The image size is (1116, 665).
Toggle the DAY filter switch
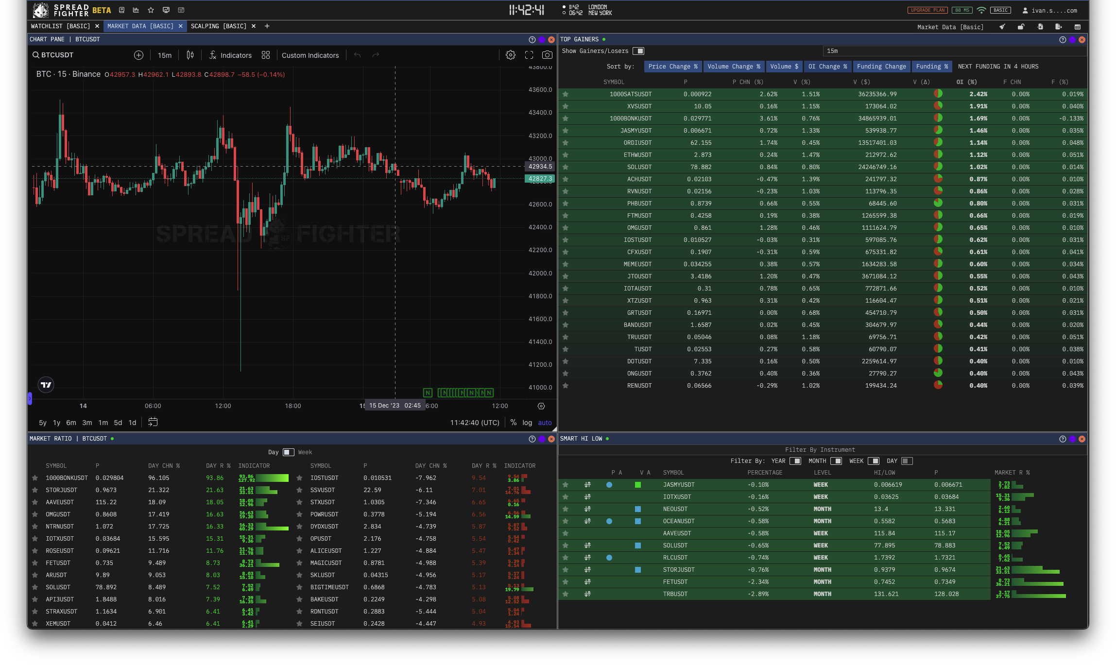(x=907, y=461)
